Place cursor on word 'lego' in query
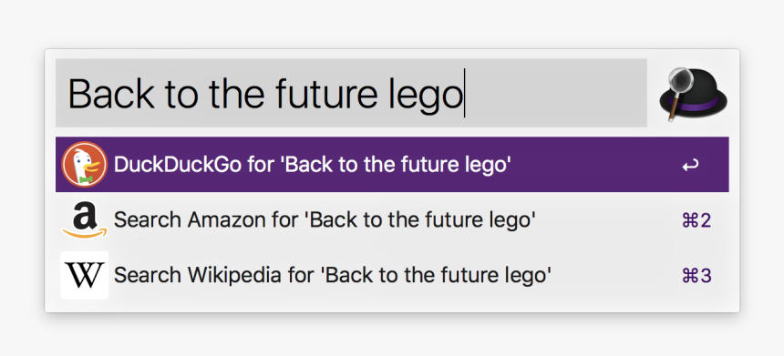Viewport: 784px width, 356px height. point(425,95)
